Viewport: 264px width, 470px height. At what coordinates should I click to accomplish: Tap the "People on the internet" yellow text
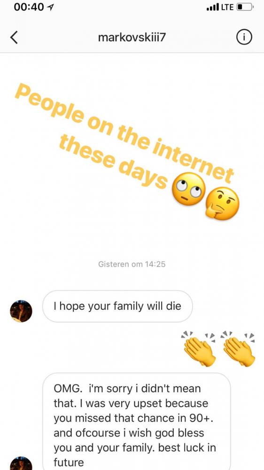click(x=124, y=134)
